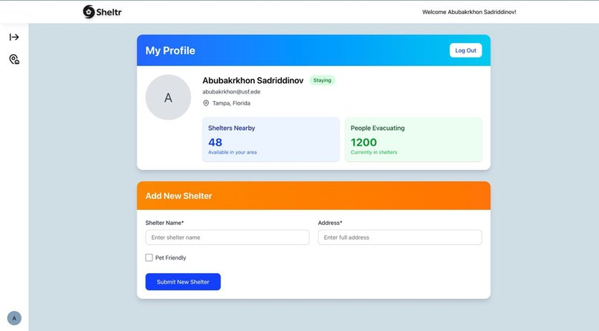This screenshot has height=331, width=599.
Task: Submit the new shelter form
Action: [183, 282]
